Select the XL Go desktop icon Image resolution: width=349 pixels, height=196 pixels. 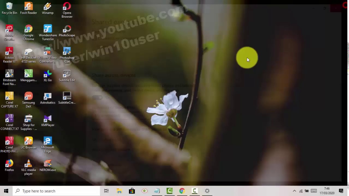(x=48, y=76)
